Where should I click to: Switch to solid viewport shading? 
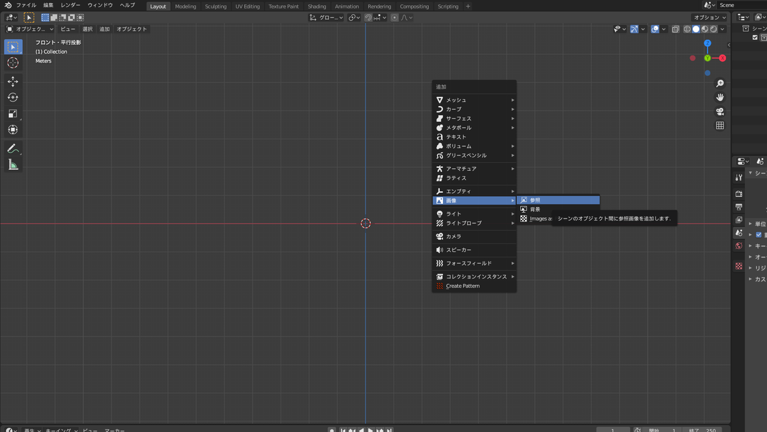[x=696, y=29]
